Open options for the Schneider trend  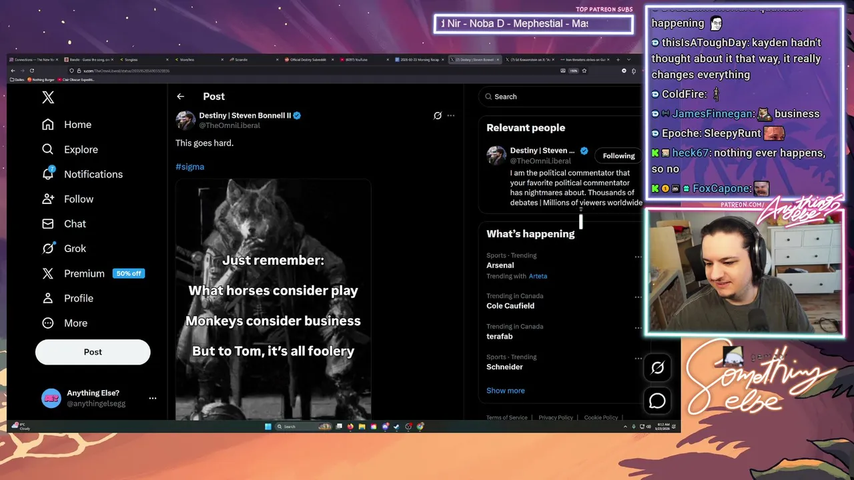(638, 359)
